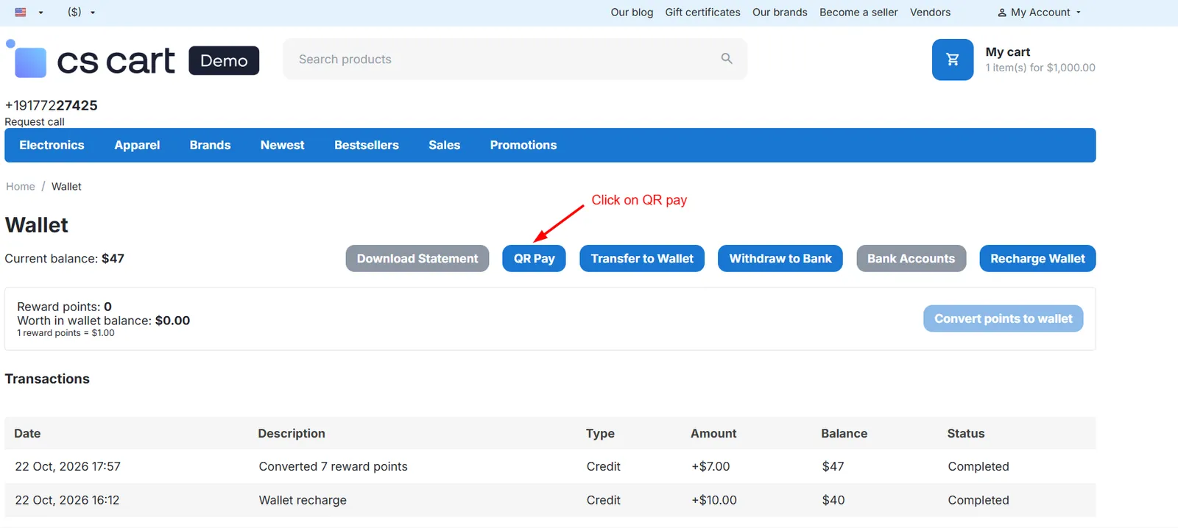1178x528 pixels.
Task: Click the Become a seller link
Action: 858,13
